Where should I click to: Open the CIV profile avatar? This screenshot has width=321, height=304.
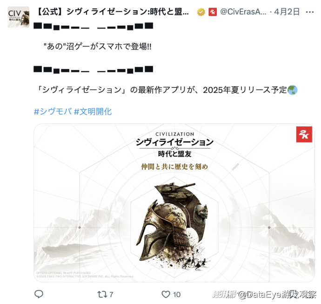tap(19, 17)
